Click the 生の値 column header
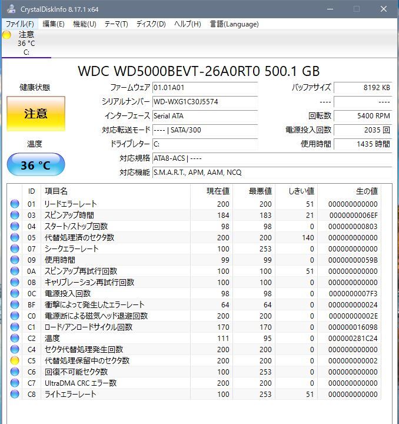 350,191
